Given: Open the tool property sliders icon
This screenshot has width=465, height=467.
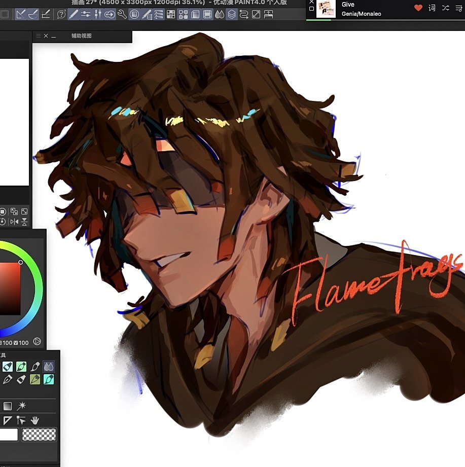Looking at the screenshot, I should (x=86, y=14).
